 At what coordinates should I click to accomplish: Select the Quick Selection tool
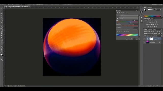(2, 15)
